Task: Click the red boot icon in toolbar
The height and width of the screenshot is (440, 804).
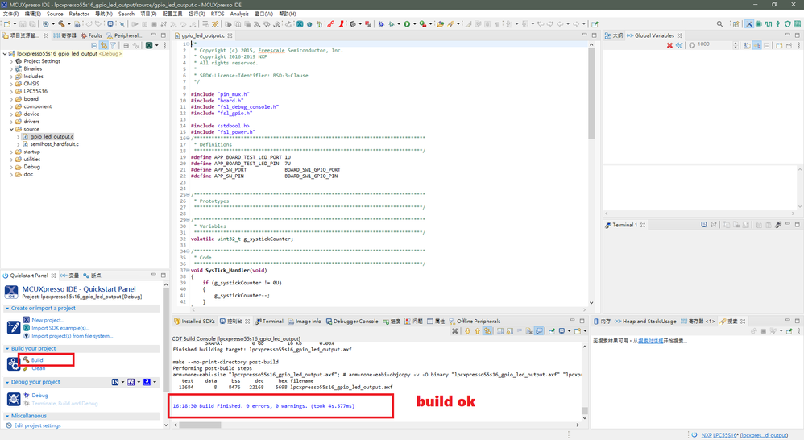Action: (x=341, y=23)
